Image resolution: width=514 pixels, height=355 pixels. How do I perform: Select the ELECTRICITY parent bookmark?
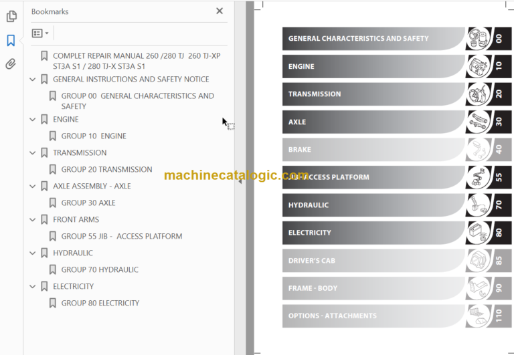(73, 287)
